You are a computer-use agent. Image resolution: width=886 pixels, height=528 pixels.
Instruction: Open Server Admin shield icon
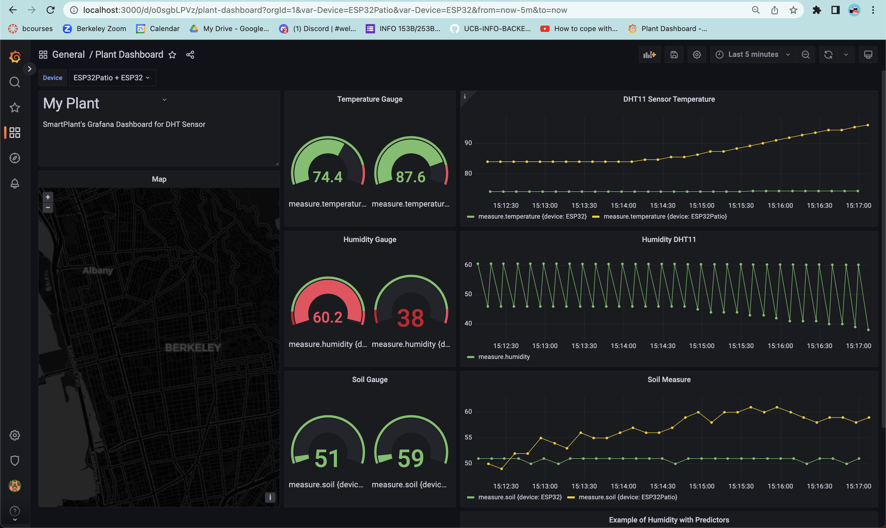pos(15,460)
